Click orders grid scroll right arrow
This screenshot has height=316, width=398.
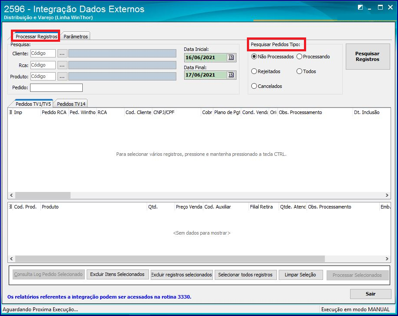pos(387,195)
